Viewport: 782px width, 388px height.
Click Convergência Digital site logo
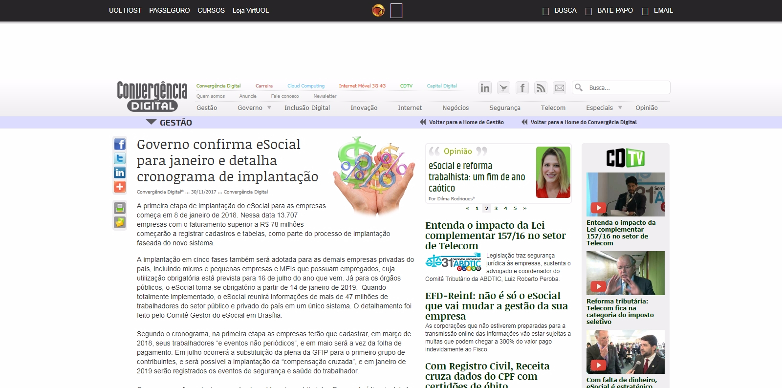click(152, 96)
